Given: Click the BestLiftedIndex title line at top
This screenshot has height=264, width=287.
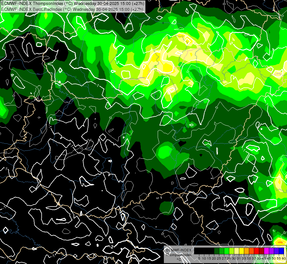Looking at the screenshot, I should [x=72, y=9].
